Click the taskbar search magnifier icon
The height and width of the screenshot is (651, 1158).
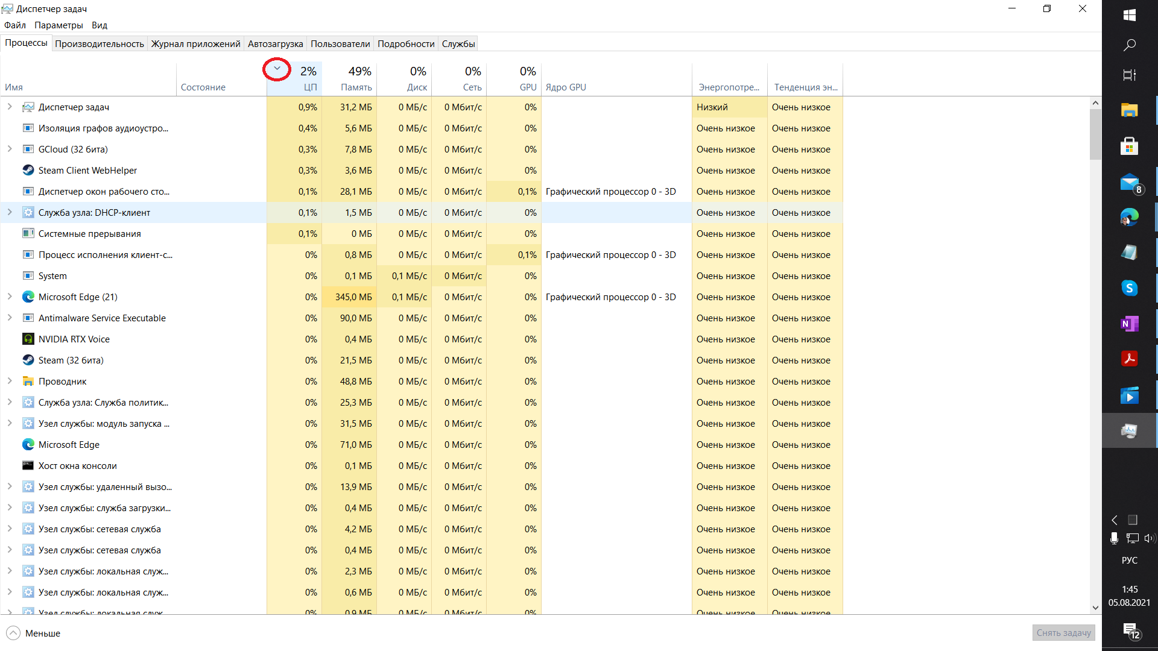[1129, 45]
